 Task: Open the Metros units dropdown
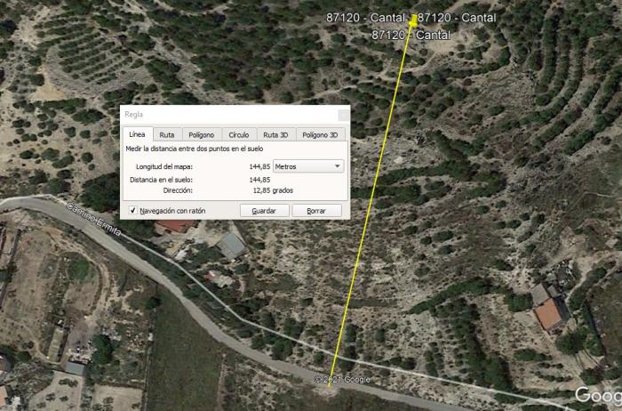308,166
